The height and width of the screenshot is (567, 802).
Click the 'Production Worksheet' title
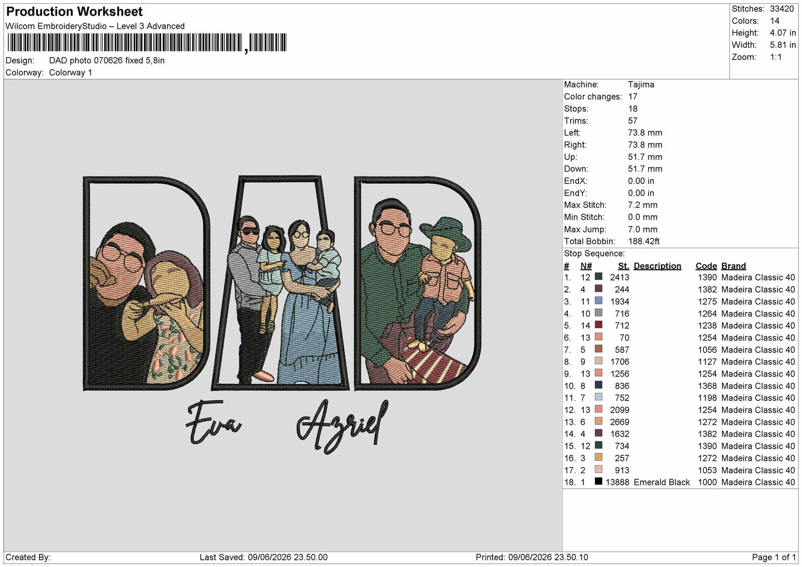pos(74,12)
